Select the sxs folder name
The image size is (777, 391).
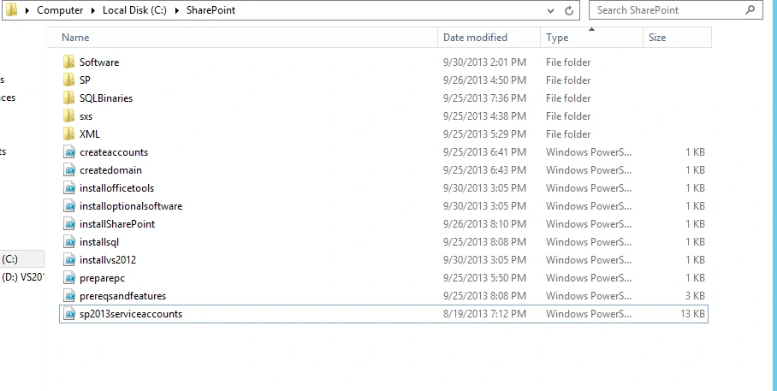pos(86,116)
